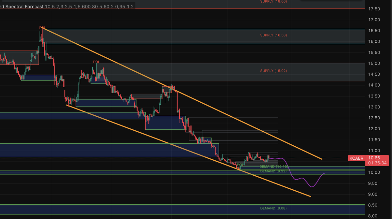Click the 16,50 price axis label
This screenshot has height=219, width=392.
coord(374,31)
